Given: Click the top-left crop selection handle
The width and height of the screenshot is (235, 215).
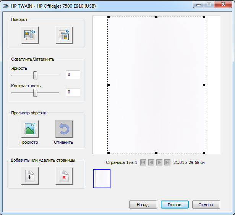Looking at the screenshot, I should pyautogui.click(x=109, y=17).
